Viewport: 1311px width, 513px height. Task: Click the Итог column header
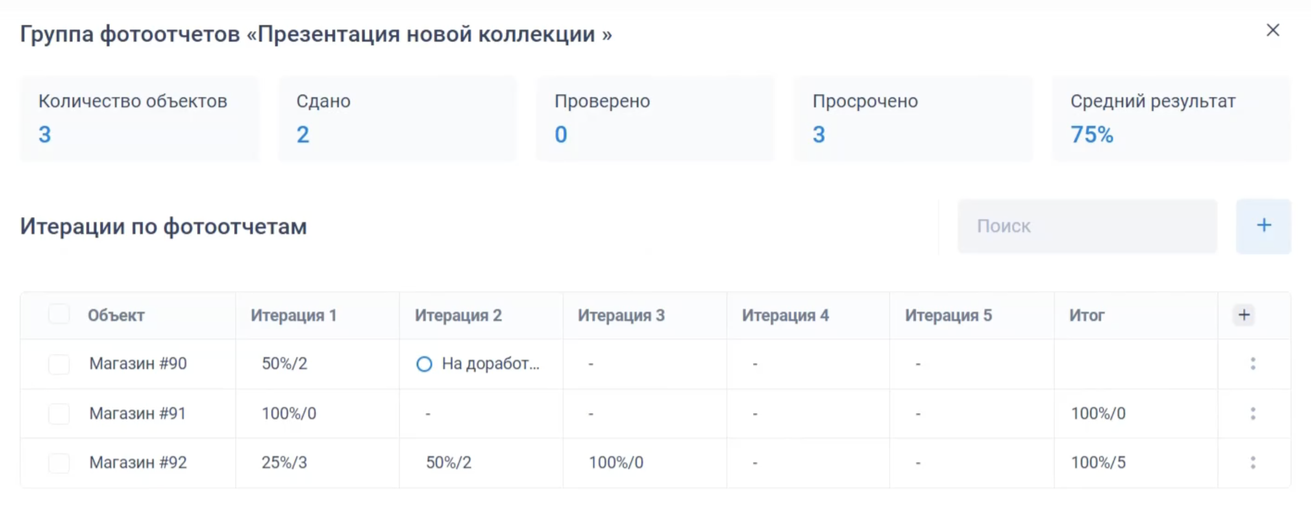pyautogui.click(x=1087, y=316)
